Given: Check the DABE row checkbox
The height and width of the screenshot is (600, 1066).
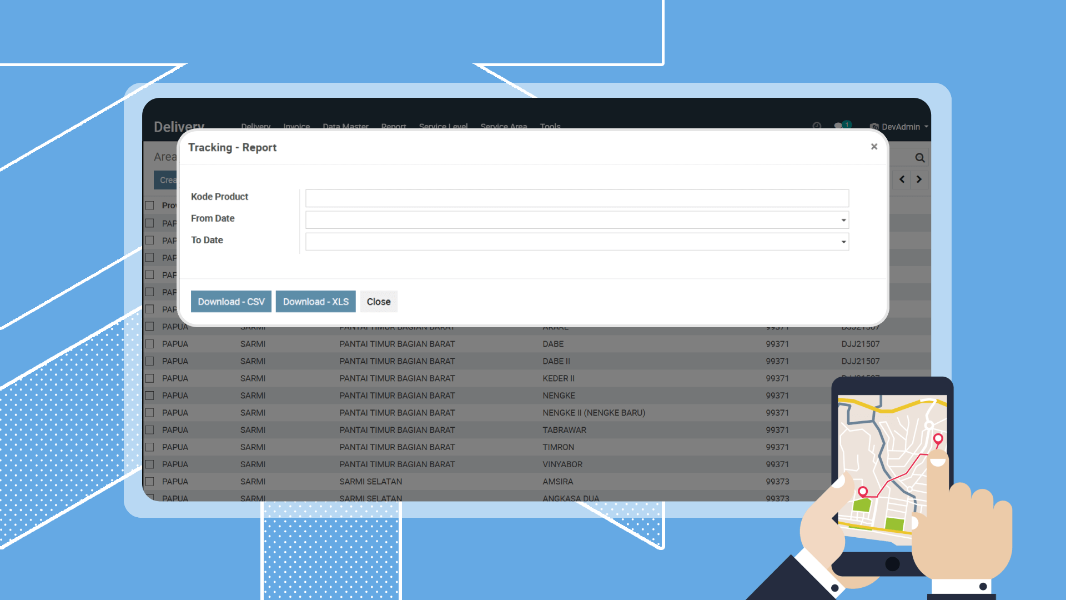Looking at the screenshot, I should tap(149, 344).
